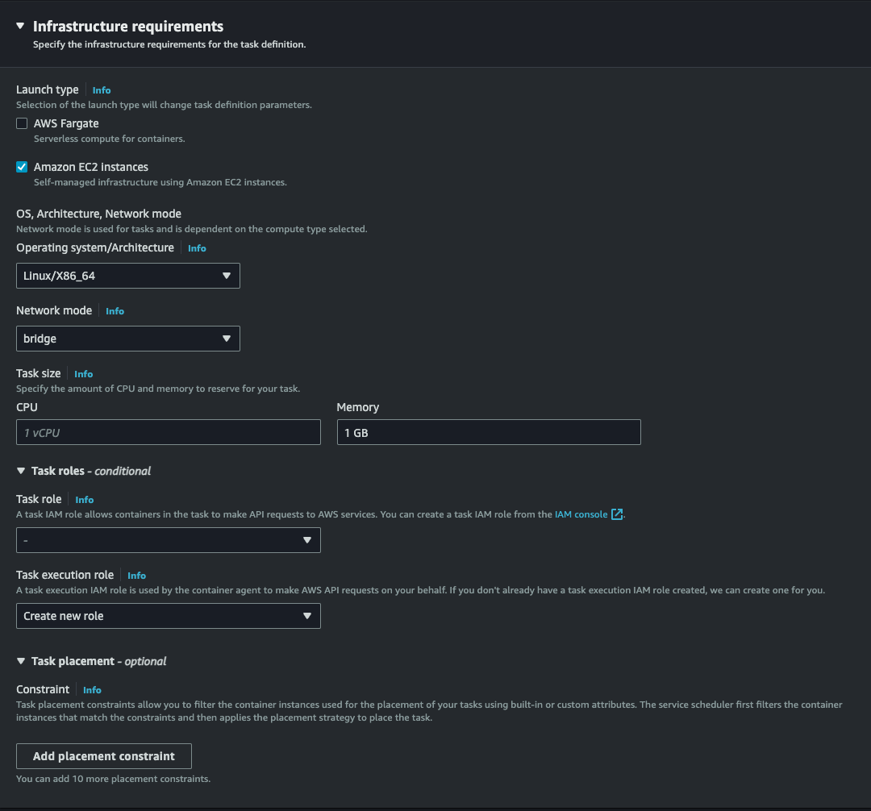The height and width of the screenshot is (811, 871).
Task: Open Info link beside Task execution role
Action: click(x=136, y=576)
